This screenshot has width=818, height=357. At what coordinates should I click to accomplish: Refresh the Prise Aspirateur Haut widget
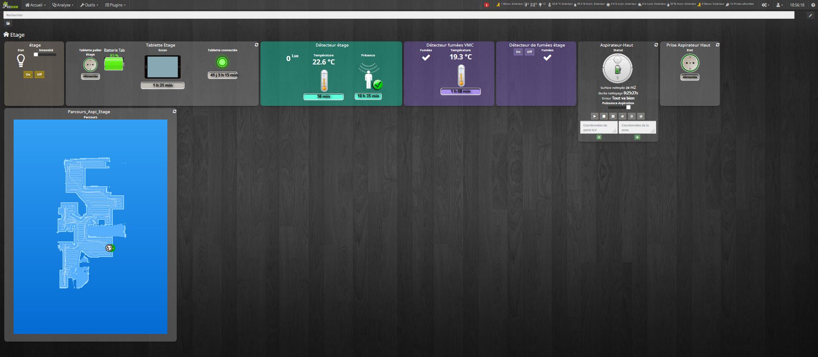718,45
